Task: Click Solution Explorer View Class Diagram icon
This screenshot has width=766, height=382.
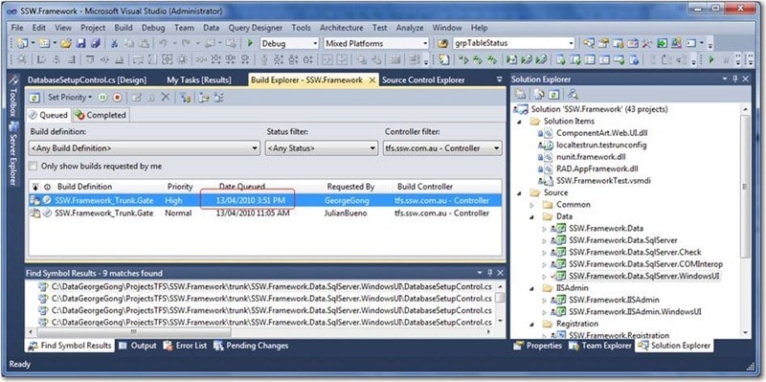Action: tap(573, 94)
